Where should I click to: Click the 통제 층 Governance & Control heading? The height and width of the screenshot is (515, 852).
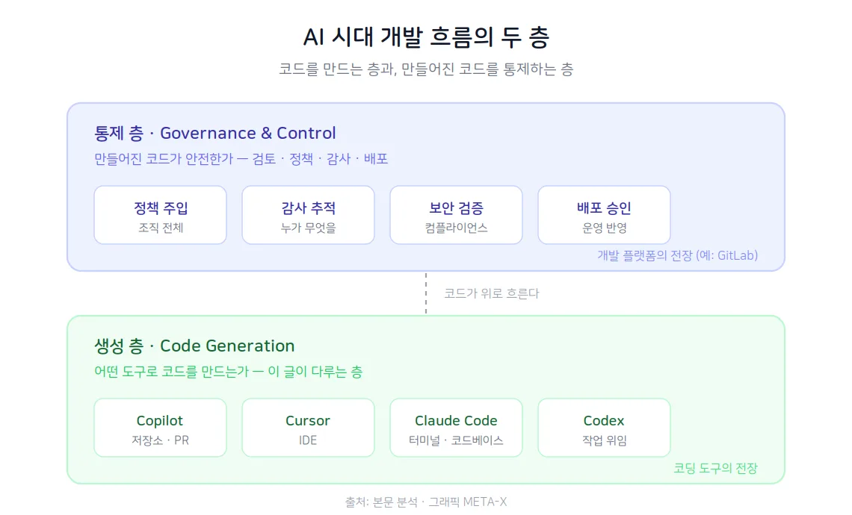pos(215,133)
